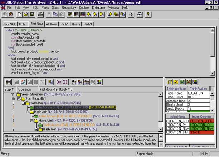
Task: Click the Table Values column header
Action: tap(199, 89)
